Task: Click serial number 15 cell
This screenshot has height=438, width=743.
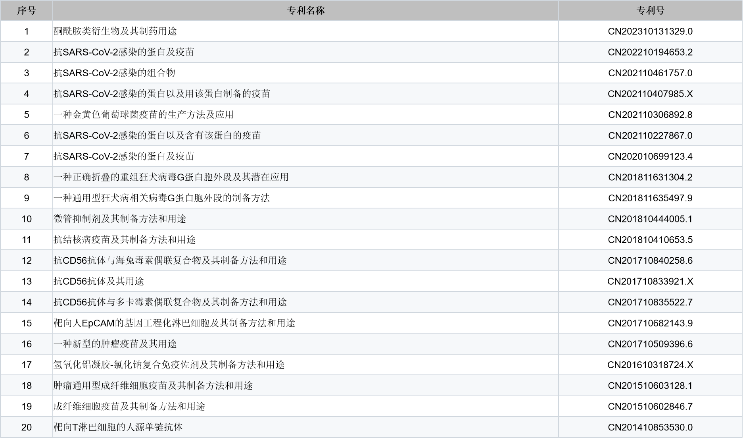Action: pos(27,323)
